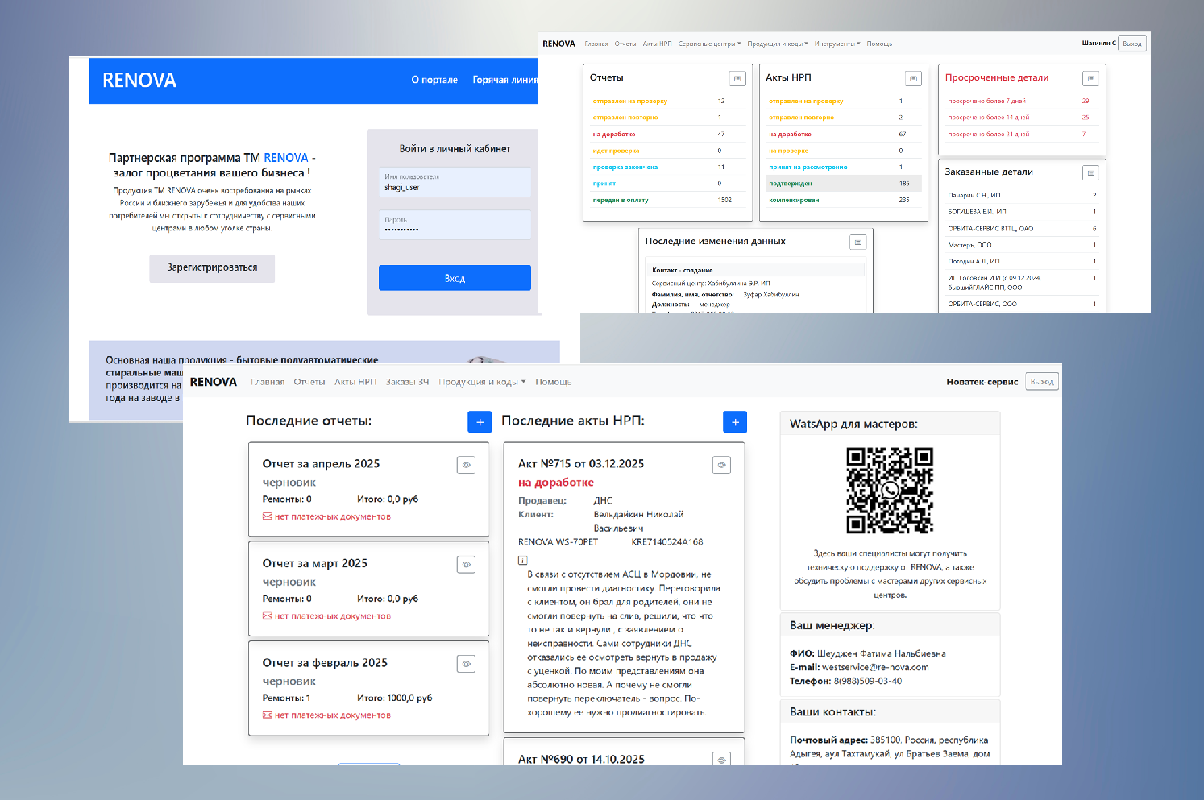Click the RENOVA logo on the blue login page header
1204x800 pixels.
click(x=139, y=81)
